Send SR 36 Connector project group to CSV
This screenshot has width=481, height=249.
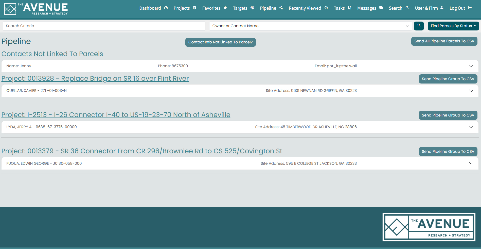click(448, 152)
